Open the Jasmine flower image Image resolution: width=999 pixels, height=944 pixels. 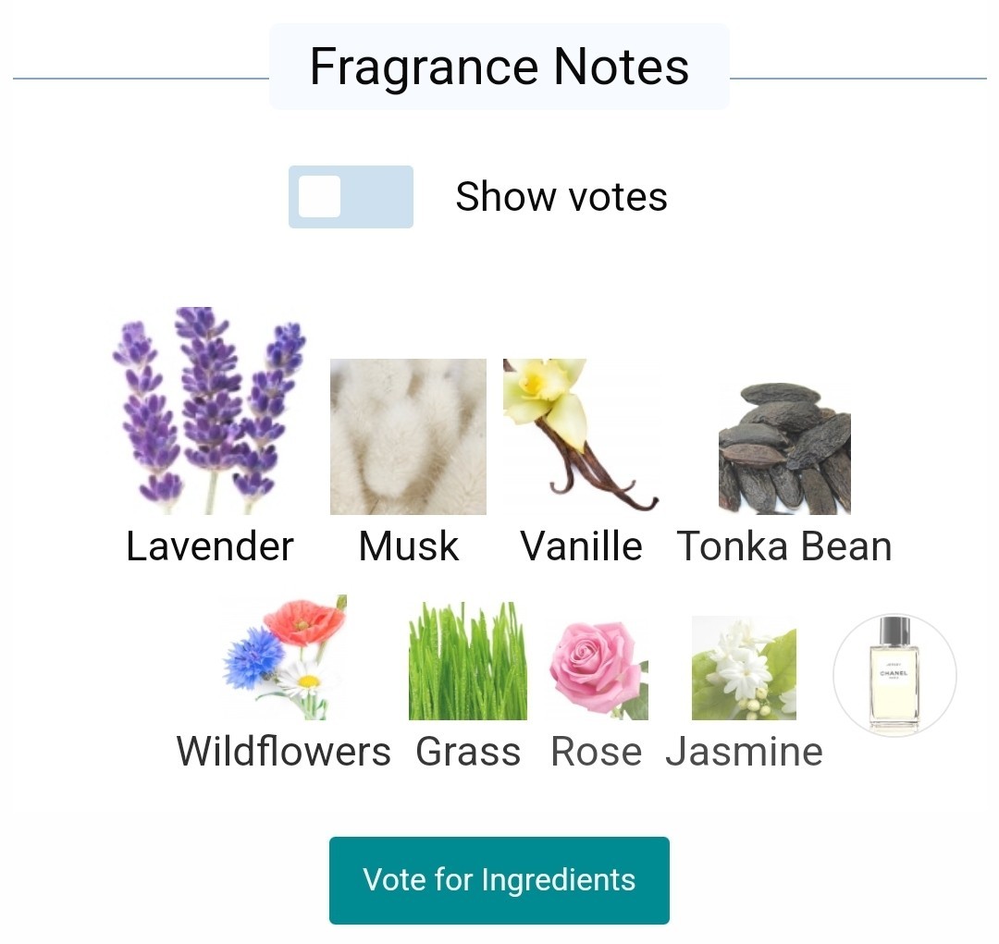(744, 668)
